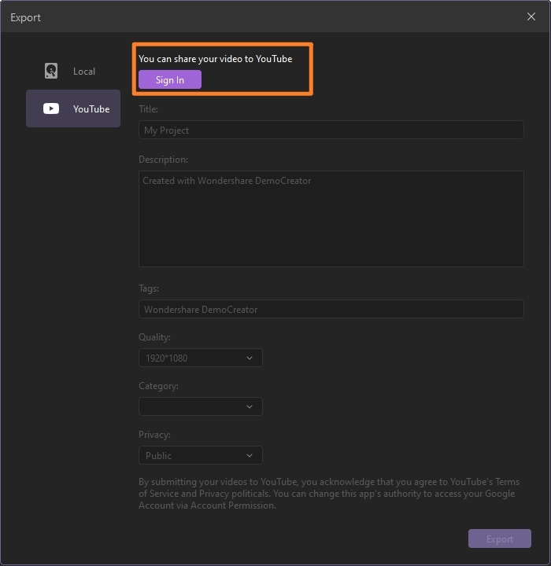Viewport: 551px width, 566px height.
Task: Click the chevron arrow on Quality
Action: coord(250,358)
